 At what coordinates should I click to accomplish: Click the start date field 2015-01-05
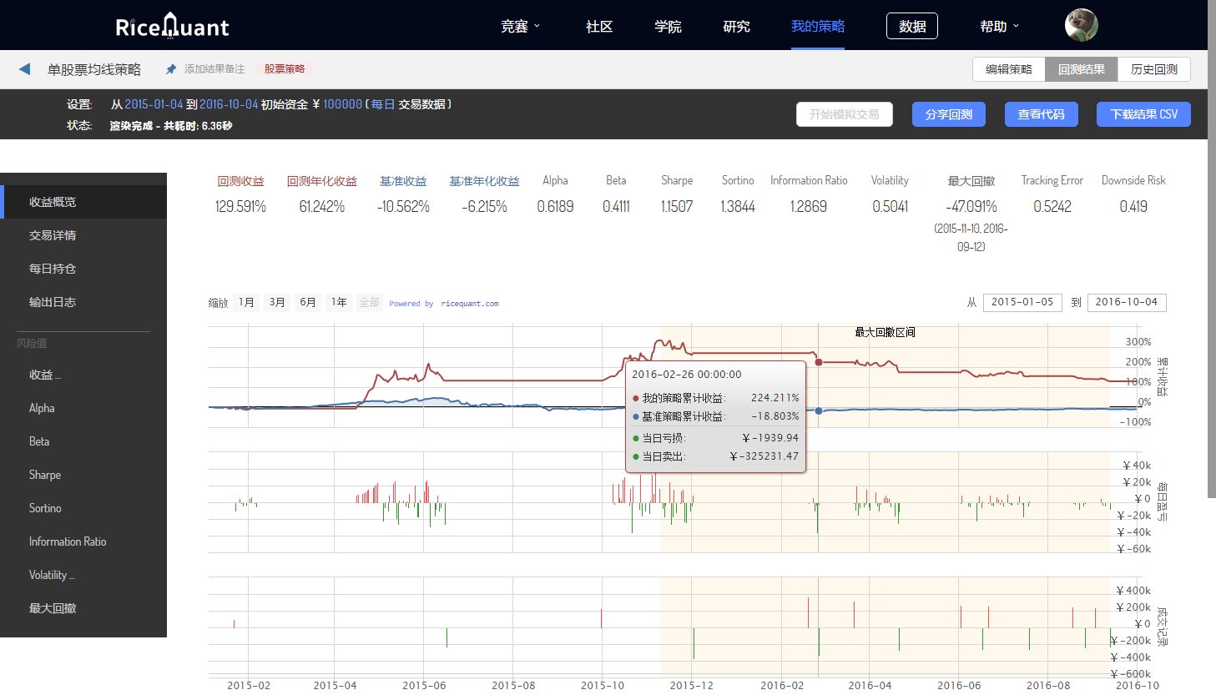[1022, 302]
